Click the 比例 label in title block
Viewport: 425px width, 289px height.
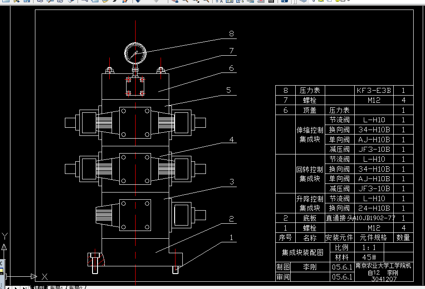(x=342, y=247)
